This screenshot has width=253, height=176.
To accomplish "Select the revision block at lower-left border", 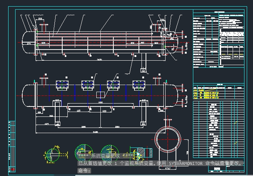I will click(x=12, y=146).
